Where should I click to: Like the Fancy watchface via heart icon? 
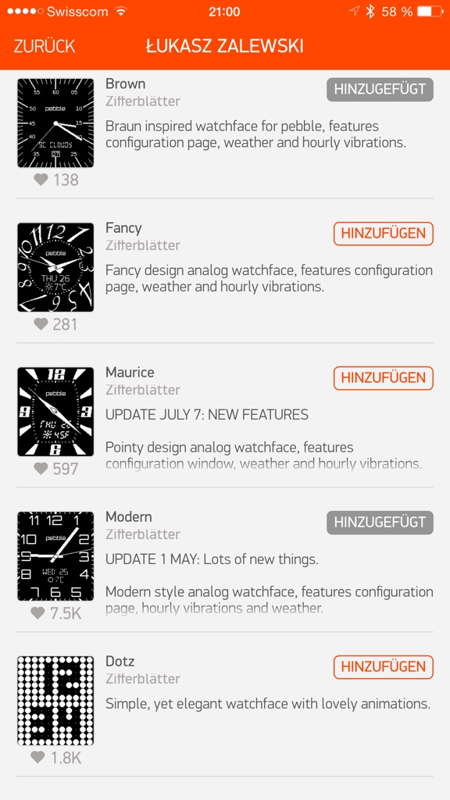tap(41, 323)
